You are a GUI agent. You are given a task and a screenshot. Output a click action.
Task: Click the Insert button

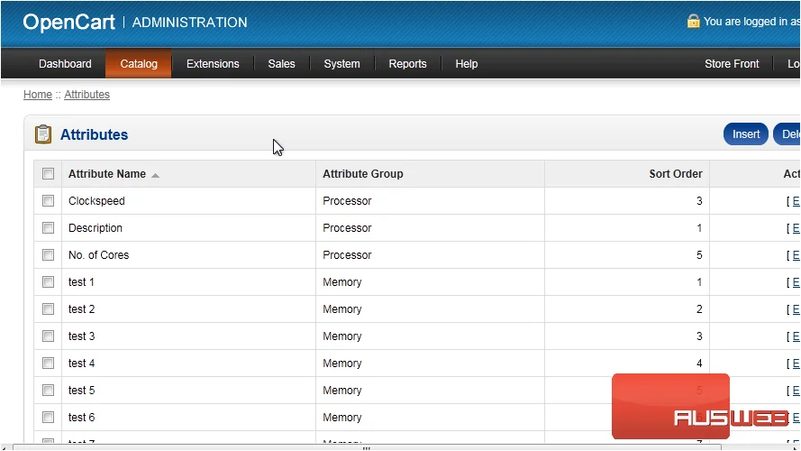click(x=746, y=134)
